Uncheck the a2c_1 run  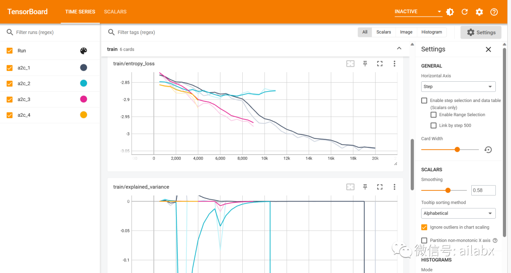pos(9,68)
